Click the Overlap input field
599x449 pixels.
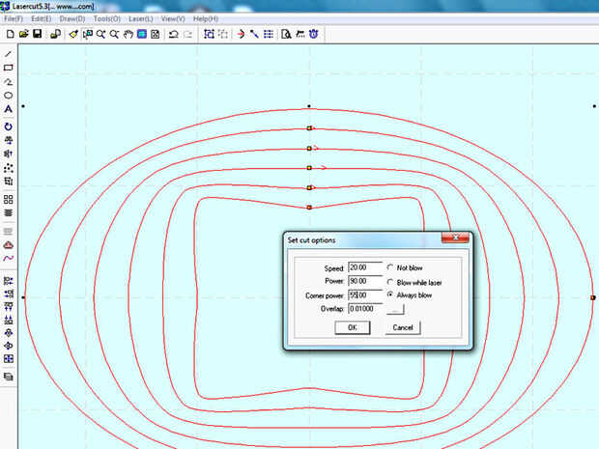point(365,309)
